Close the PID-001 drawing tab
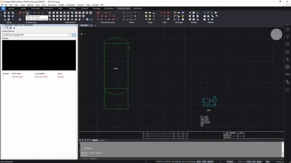291x163 pixels. [91, 25]
